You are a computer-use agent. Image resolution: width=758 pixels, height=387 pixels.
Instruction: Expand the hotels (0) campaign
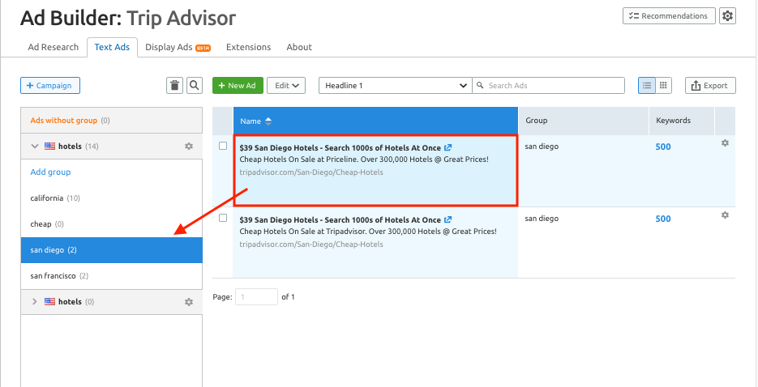click(x=34, y=302)
